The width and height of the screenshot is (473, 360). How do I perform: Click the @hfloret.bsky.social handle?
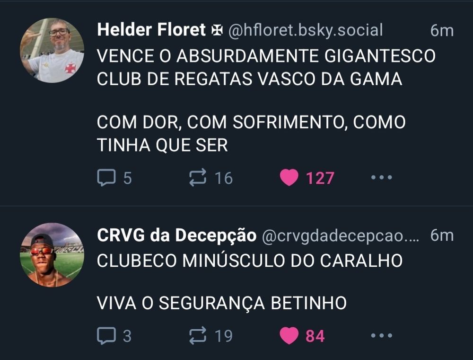click(306, 30)
